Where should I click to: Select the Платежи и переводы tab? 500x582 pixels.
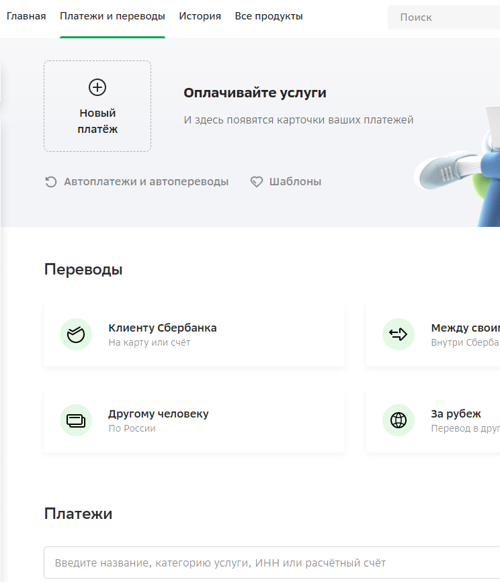click(112, 16)
